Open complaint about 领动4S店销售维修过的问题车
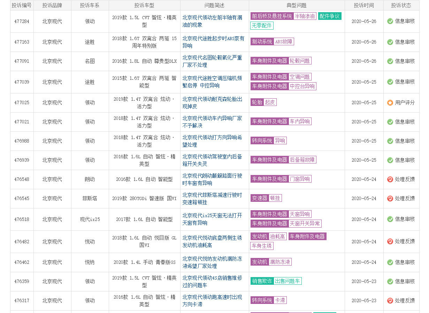Image resolution: width=429 pixels, height=313 pixels. [x=212, y=282]
